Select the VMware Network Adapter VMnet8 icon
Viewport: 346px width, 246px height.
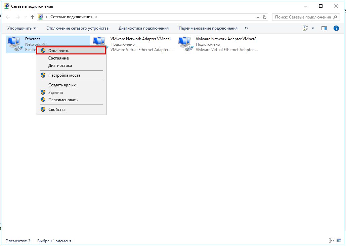pos(185,44)
